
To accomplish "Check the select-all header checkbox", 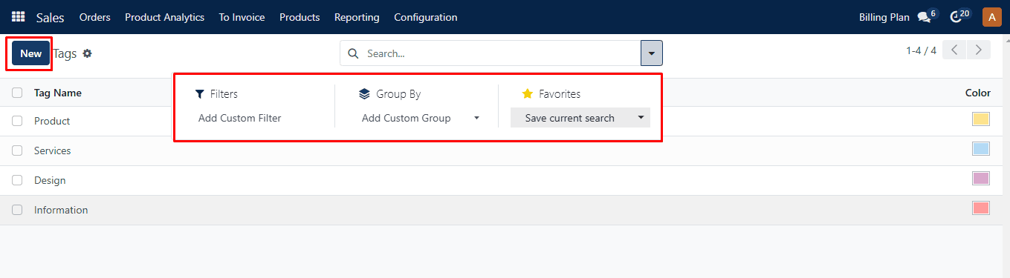I will coord(17,93).
